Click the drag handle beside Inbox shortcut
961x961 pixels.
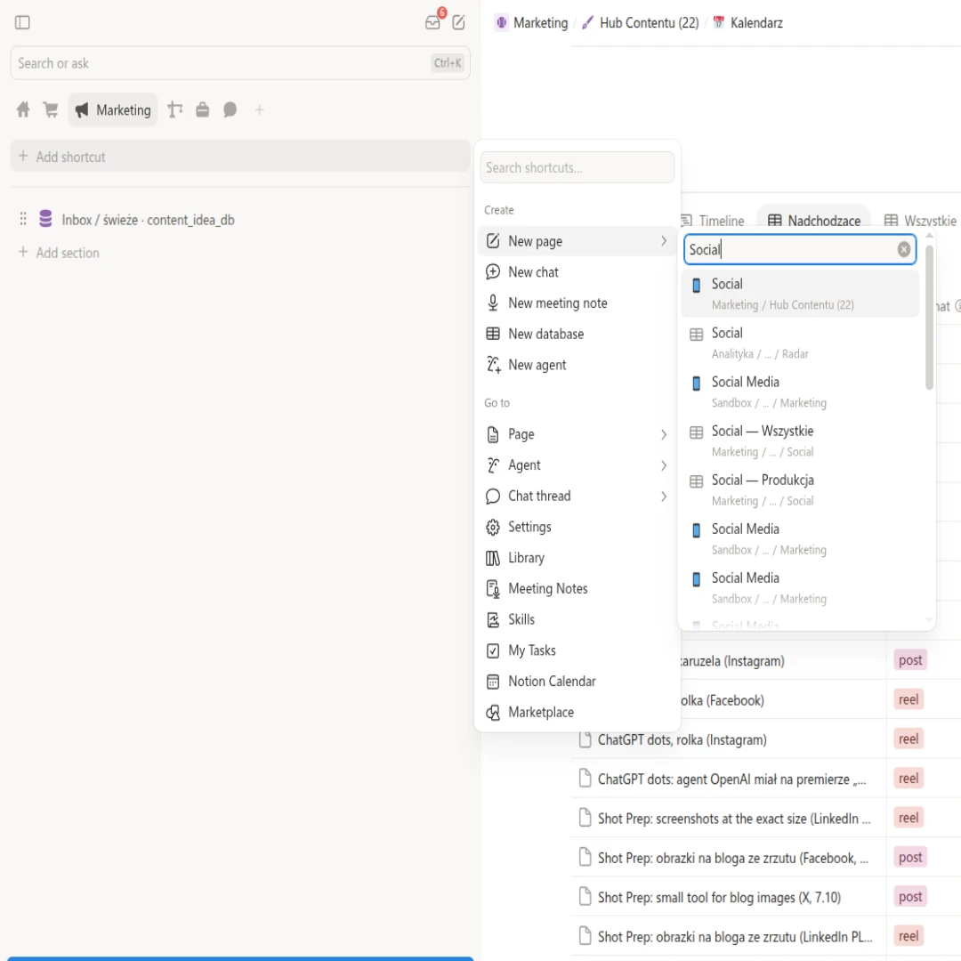click(x=22, y=220)
